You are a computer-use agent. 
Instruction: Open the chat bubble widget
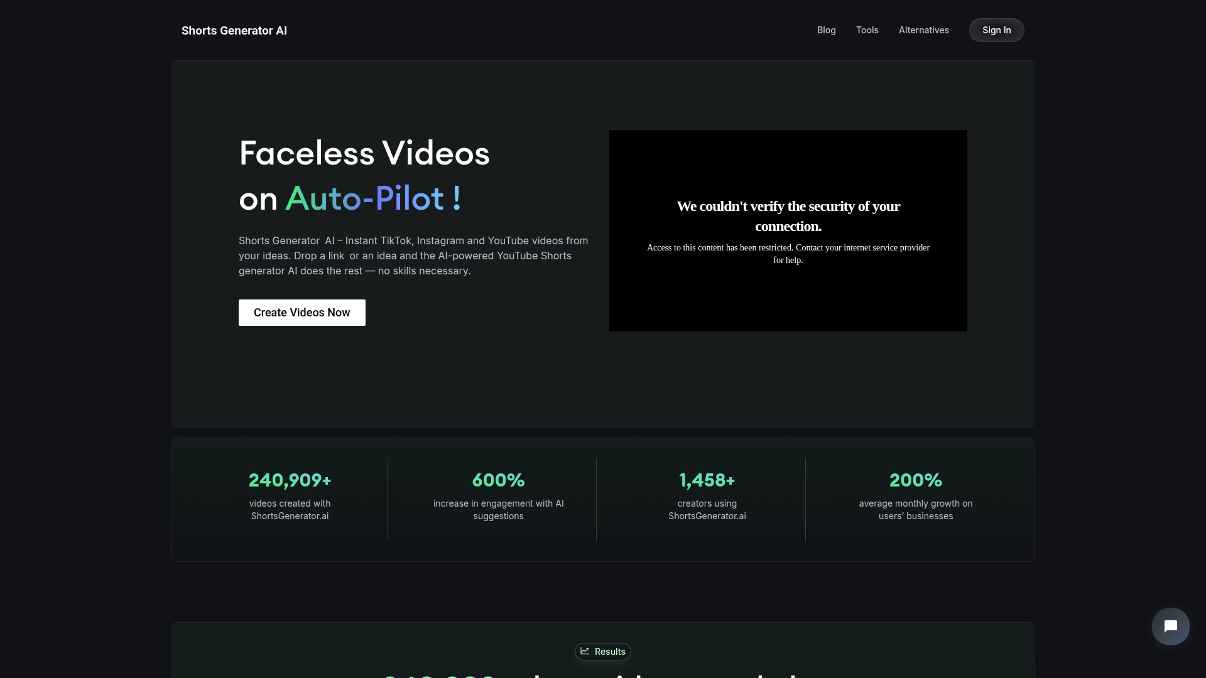[1170, 626]
